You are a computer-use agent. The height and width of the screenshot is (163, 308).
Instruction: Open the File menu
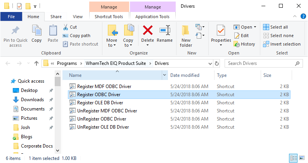[11, 17]
